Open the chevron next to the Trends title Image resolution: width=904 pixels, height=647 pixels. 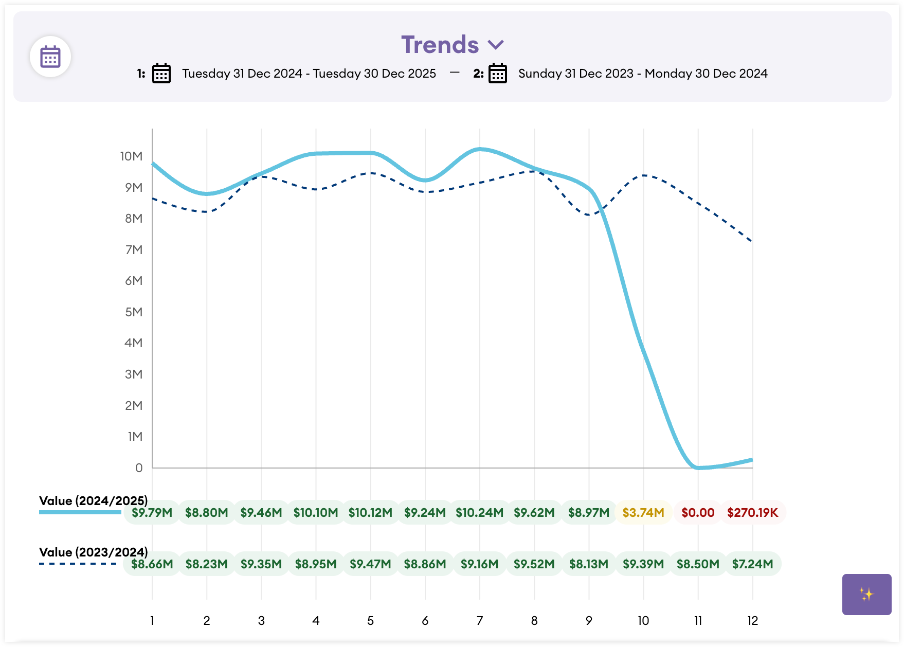coord(496,45)
